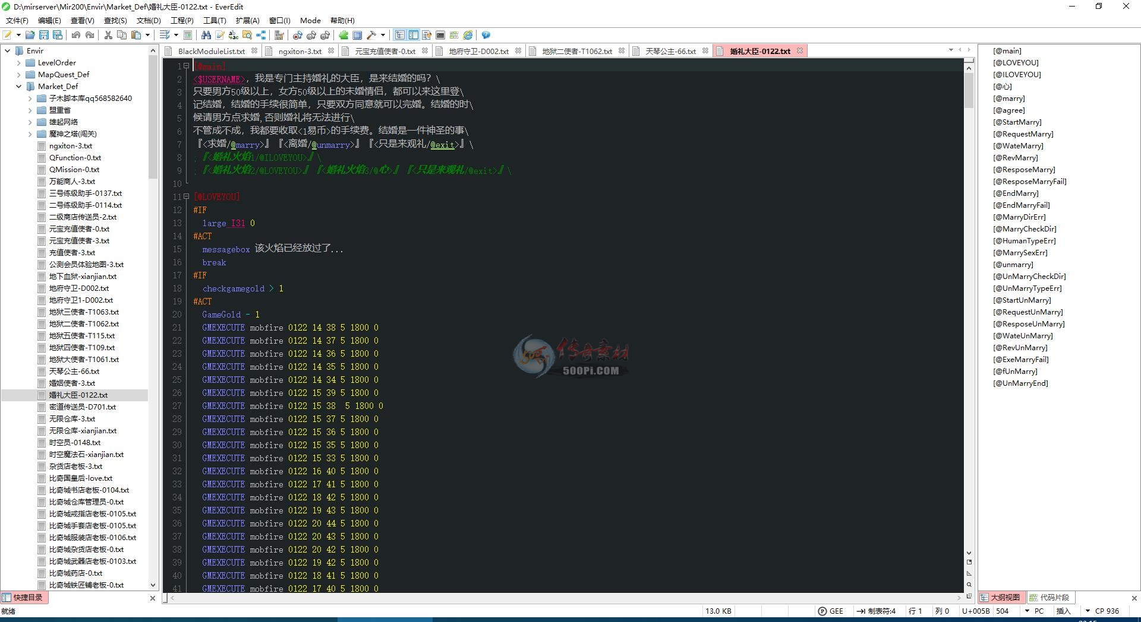Click the GEE syntax indicator in status bar
1141x622 pixels.
pos(831,611)
